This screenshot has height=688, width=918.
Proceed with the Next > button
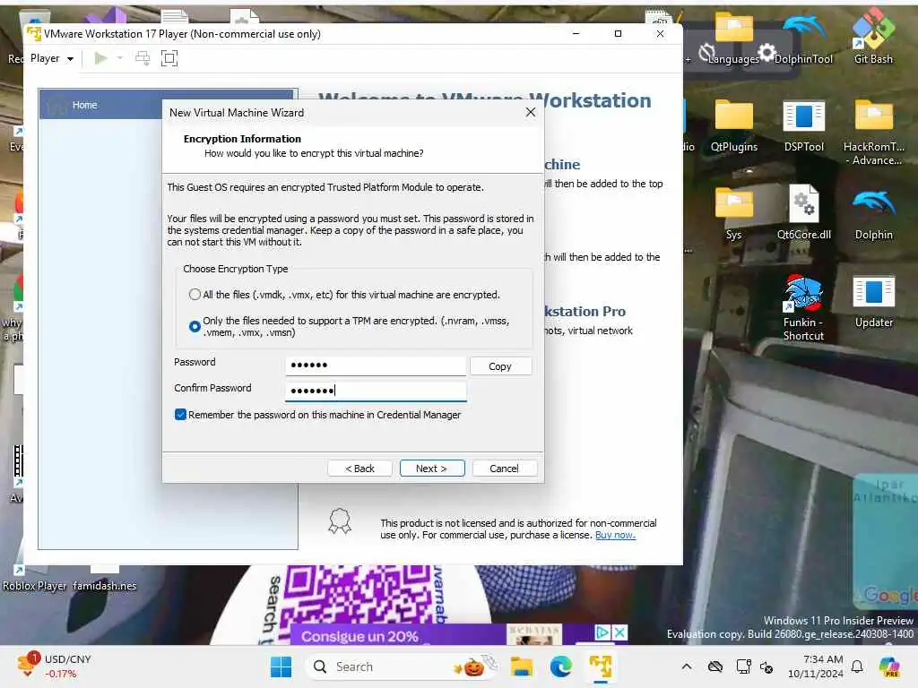(x=432, y=469)
